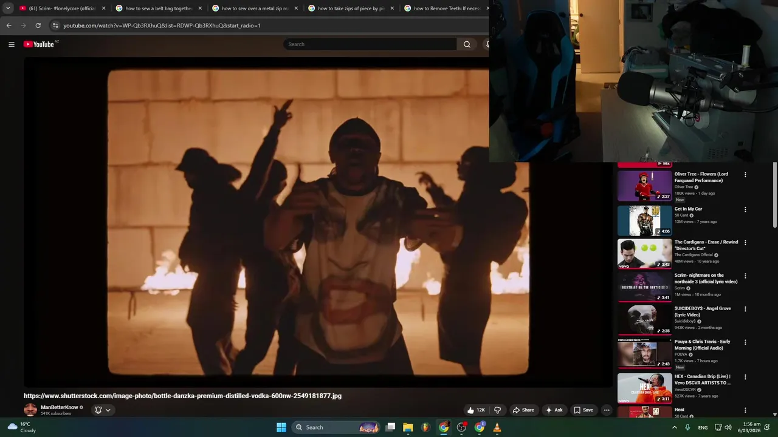Click the Share button

pos(523,410)
